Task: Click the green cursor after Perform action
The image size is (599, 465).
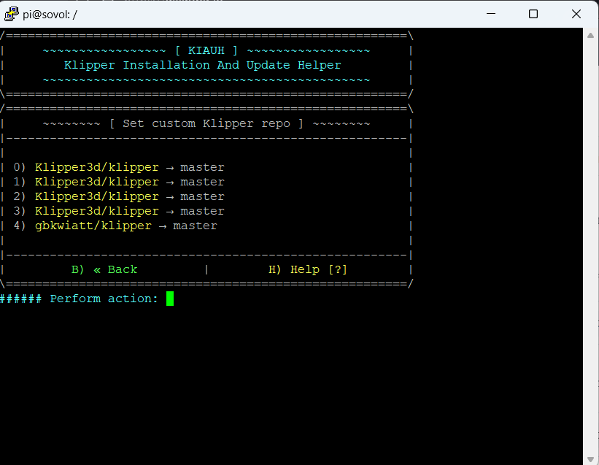Action: tap(170, 299)
